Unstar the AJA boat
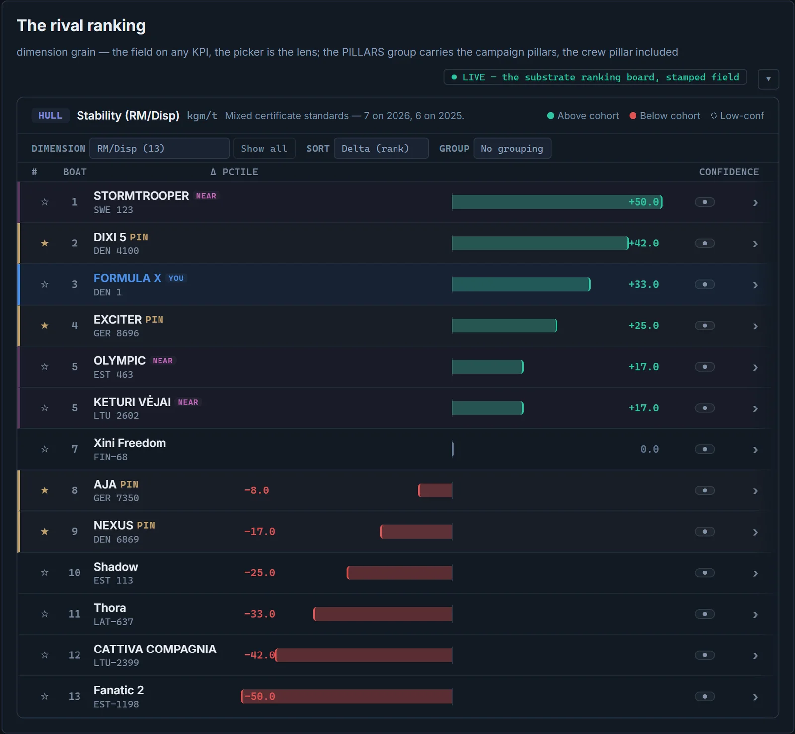The image size is (795, 734). 45,490
